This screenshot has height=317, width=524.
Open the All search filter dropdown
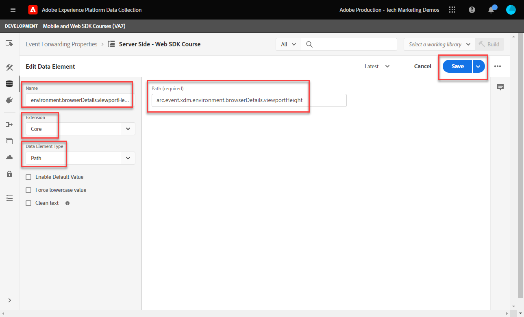click(x=288, y=44)
